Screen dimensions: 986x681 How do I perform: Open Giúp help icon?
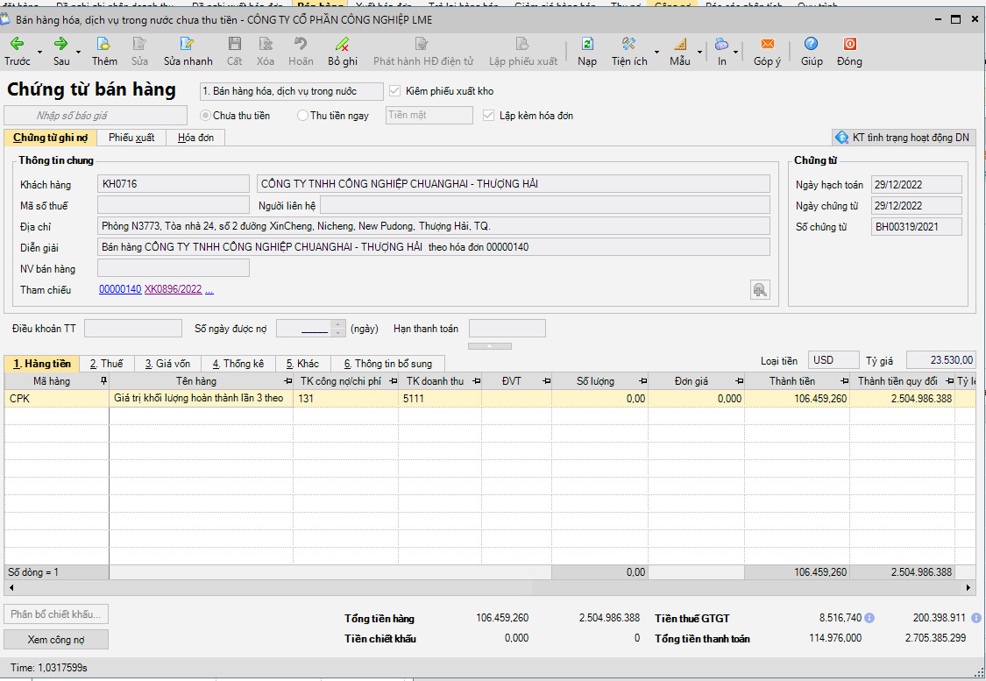tap(812, 44)
